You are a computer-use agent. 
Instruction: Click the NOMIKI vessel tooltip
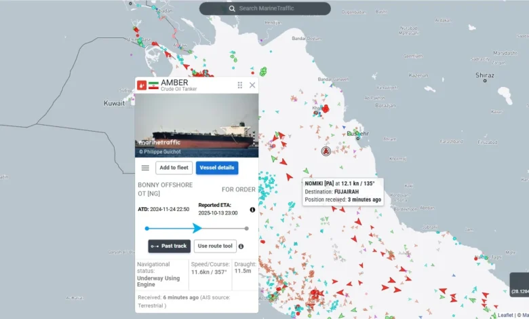(x=342, y=191)
